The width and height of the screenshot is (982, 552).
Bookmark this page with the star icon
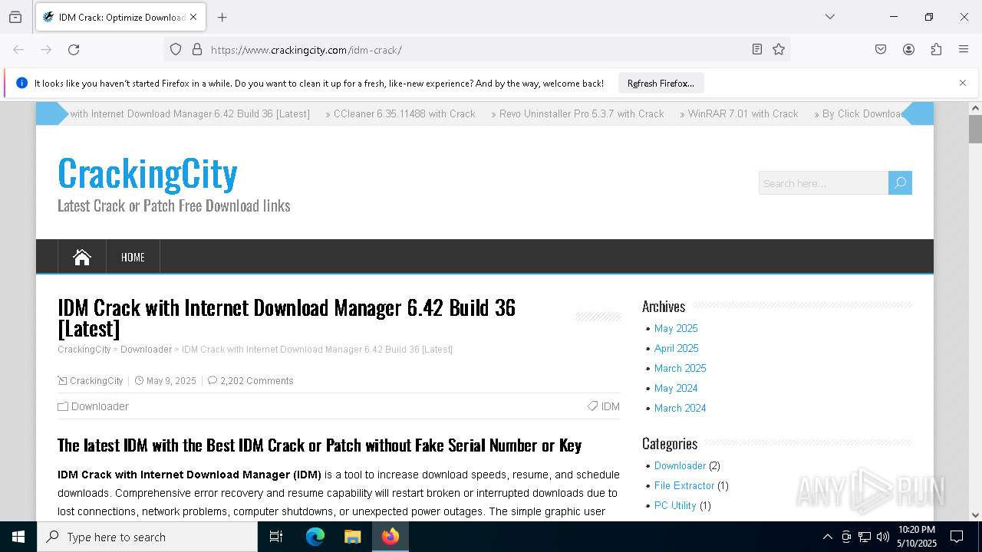(x=779, y=50)
